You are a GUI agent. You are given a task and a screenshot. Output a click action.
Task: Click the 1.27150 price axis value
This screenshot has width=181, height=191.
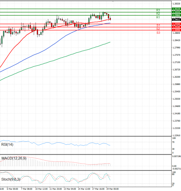tap(176, 62)
